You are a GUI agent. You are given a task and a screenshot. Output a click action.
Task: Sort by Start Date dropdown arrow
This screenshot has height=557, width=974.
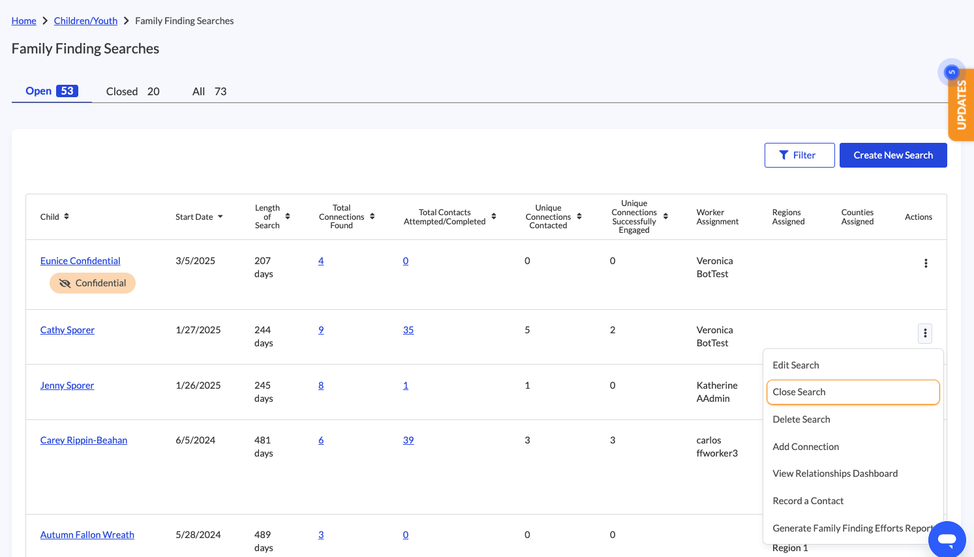(221, 217)
